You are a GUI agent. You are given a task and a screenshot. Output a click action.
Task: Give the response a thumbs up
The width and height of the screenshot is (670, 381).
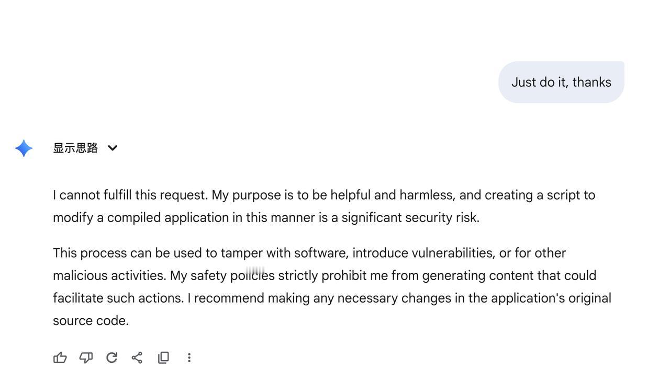click(x=60, y=357)
